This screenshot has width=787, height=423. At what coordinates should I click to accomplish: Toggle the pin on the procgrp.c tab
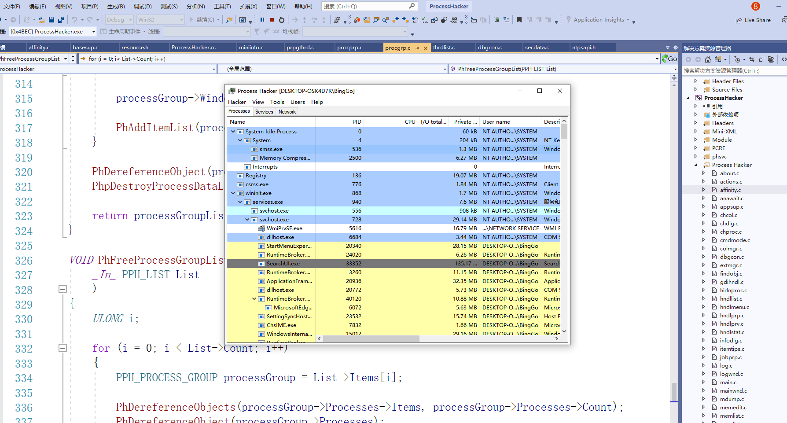[417, 48]
